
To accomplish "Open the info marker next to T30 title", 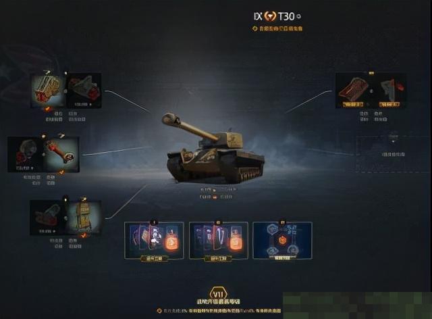I will [x=299, y=16].
